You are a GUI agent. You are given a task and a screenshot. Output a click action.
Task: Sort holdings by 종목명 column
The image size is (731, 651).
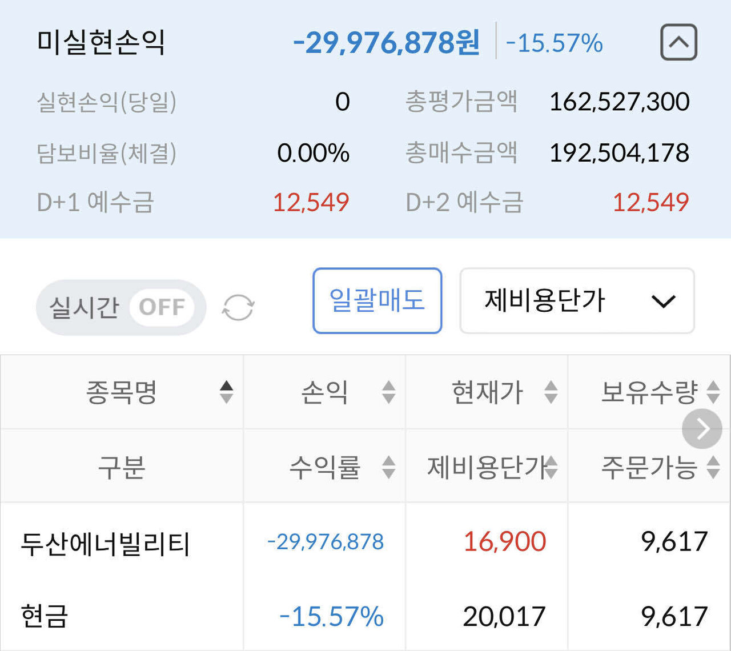(x=226, y=392)
